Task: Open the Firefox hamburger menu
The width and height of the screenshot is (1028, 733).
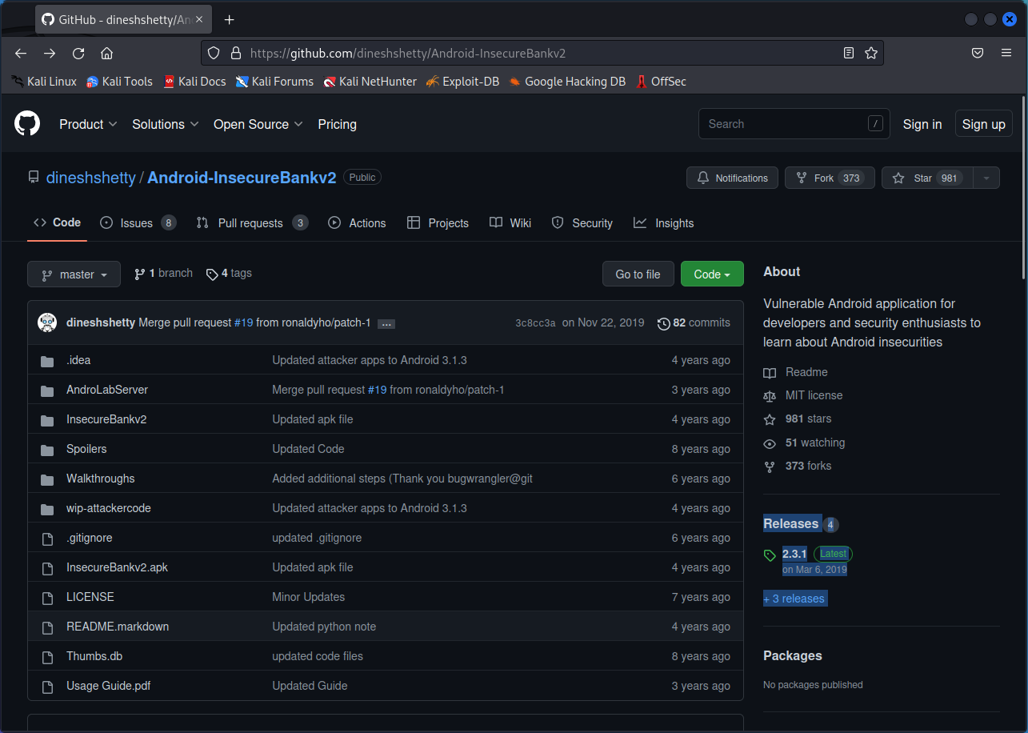Action: pos(1006,53)
